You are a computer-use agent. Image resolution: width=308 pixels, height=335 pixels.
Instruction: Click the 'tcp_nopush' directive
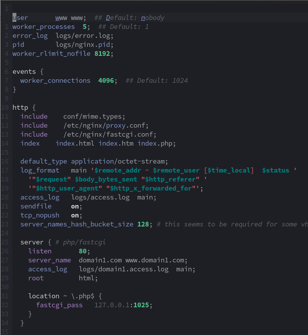[x=40, y=215]
